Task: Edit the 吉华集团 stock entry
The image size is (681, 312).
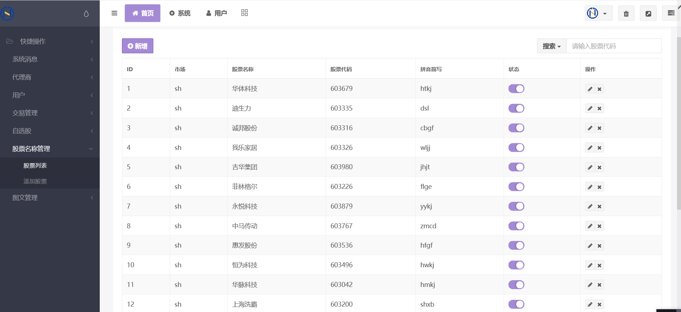Action: (x=590, y=167)
